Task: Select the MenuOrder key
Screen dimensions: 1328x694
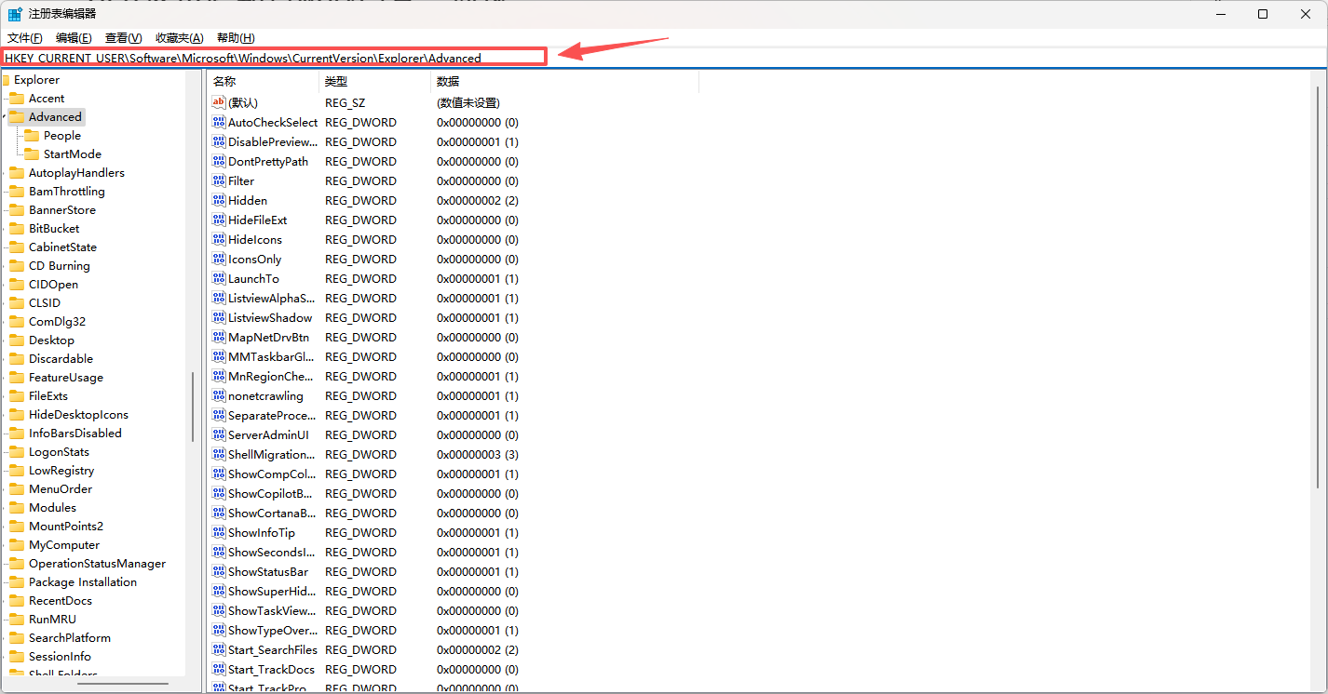Action: click(x=61, y=489)
